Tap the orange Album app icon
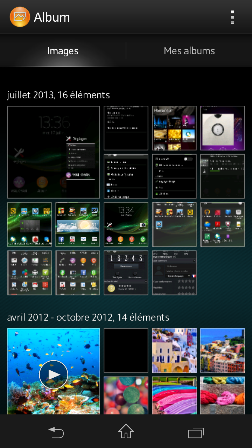252x448 pixels. click(x=20, y=17)
